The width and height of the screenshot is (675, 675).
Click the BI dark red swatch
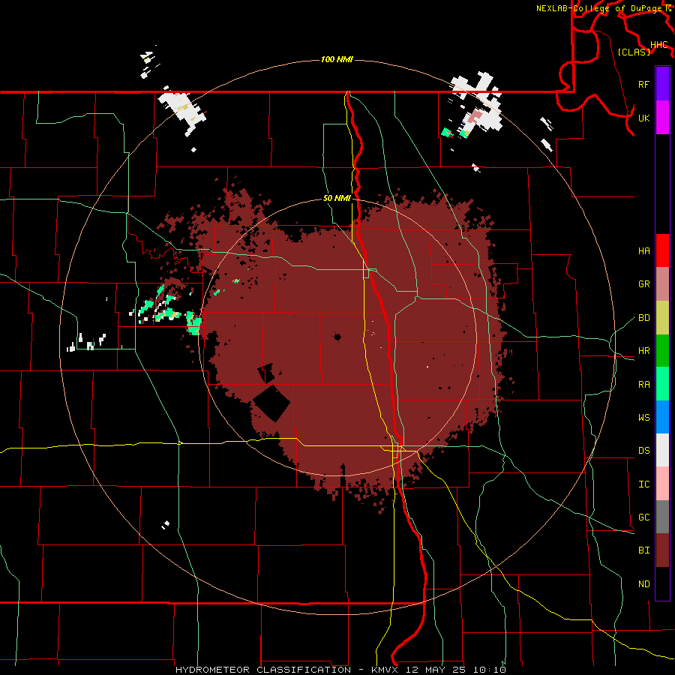(x=662, y=550)
